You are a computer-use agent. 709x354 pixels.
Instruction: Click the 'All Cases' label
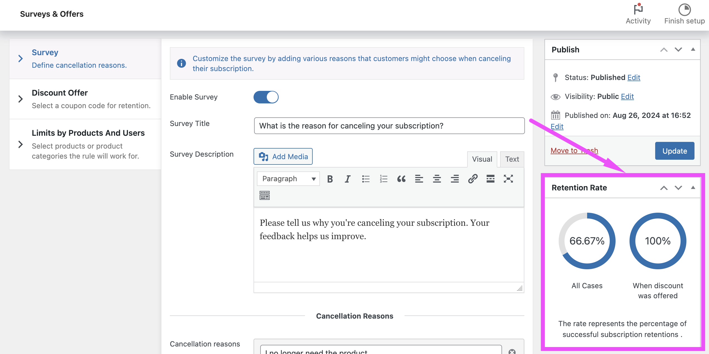coord(587,286)
